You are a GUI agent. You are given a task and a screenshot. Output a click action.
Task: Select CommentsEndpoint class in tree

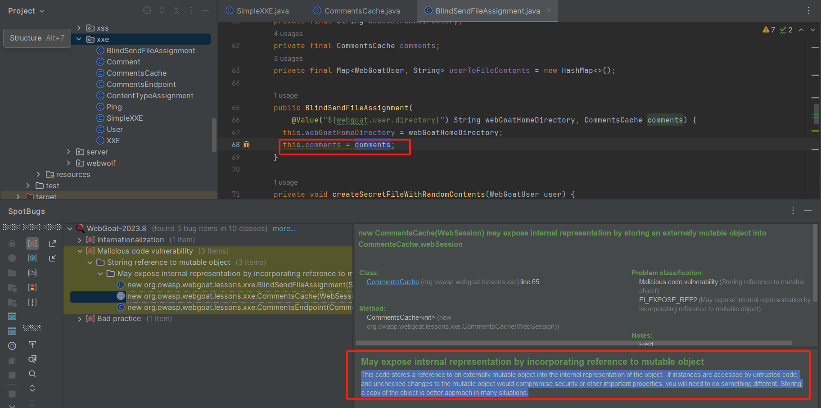click(136, 84)
